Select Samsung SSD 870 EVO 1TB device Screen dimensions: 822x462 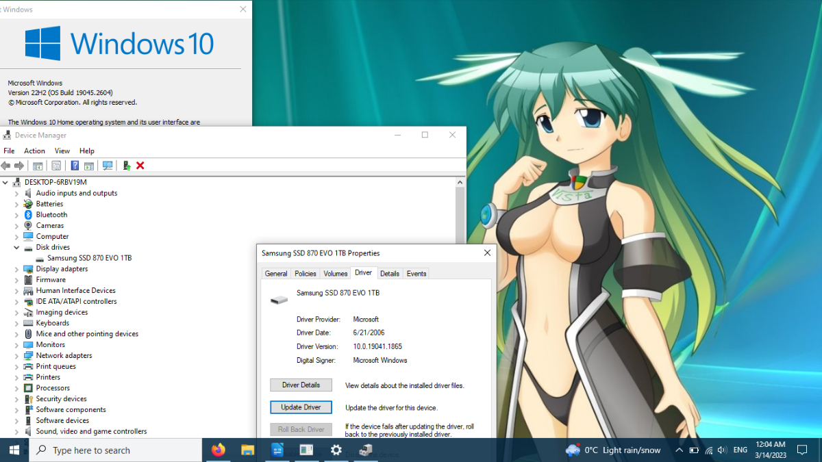coord(89,258)
